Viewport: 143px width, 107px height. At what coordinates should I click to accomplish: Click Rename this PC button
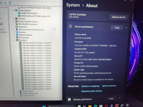click(119, 17)
